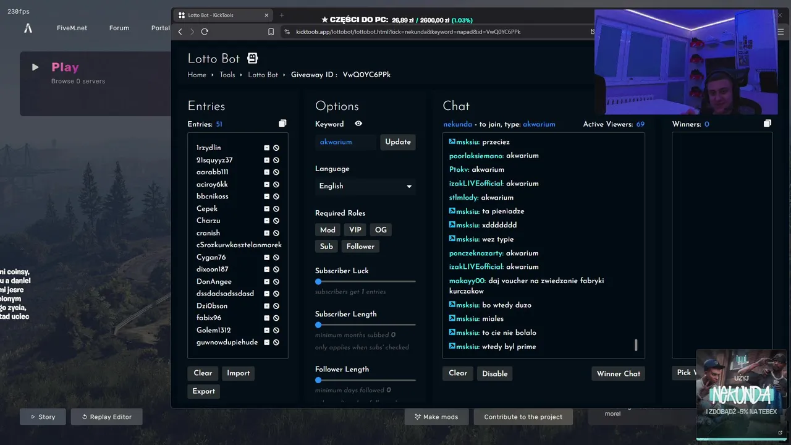The width and height of the screenshot is (791, 445).
Task: Toggle the OG required role
Action: tap(381, 230)
